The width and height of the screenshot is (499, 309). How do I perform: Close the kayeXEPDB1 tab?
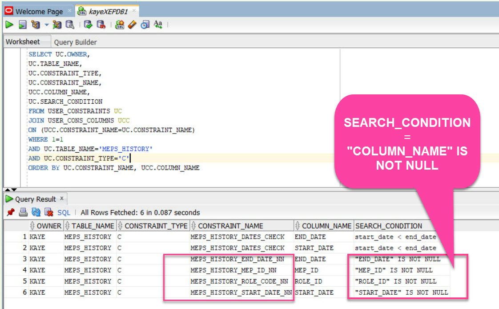coord(134,11)
